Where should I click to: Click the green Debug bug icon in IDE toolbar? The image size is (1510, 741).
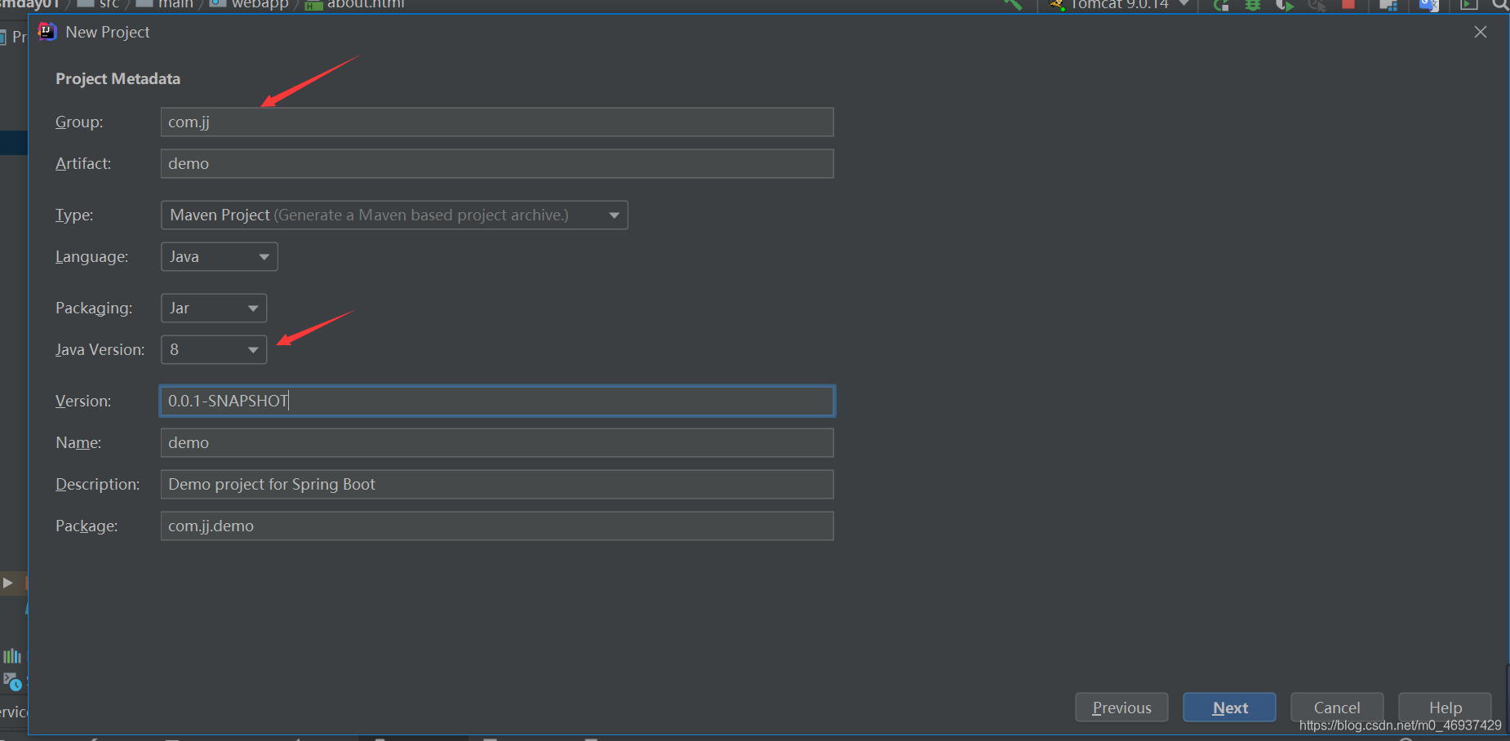pyautogui.click(x=1253, y=5)
